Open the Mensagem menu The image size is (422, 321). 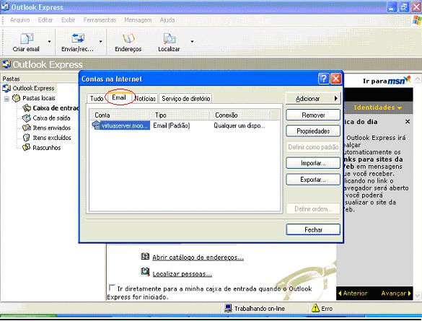tap(138, 20)
